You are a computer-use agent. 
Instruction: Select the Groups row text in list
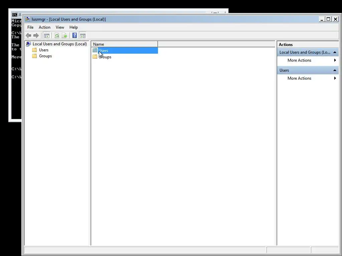105,57
